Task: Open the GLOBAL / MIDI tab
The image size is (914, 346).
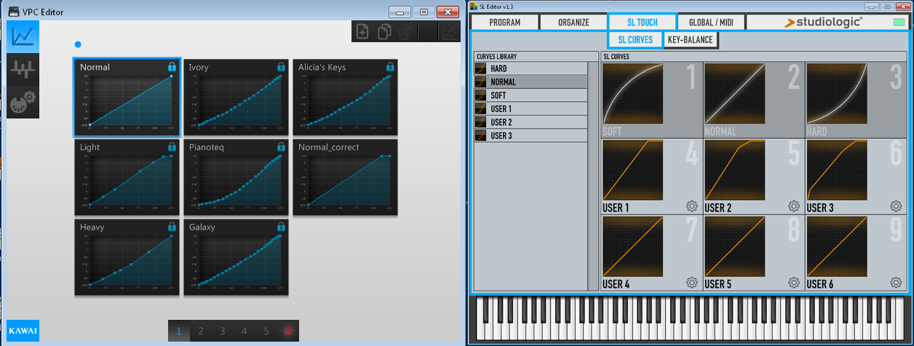Action: [x=711, y=23]
